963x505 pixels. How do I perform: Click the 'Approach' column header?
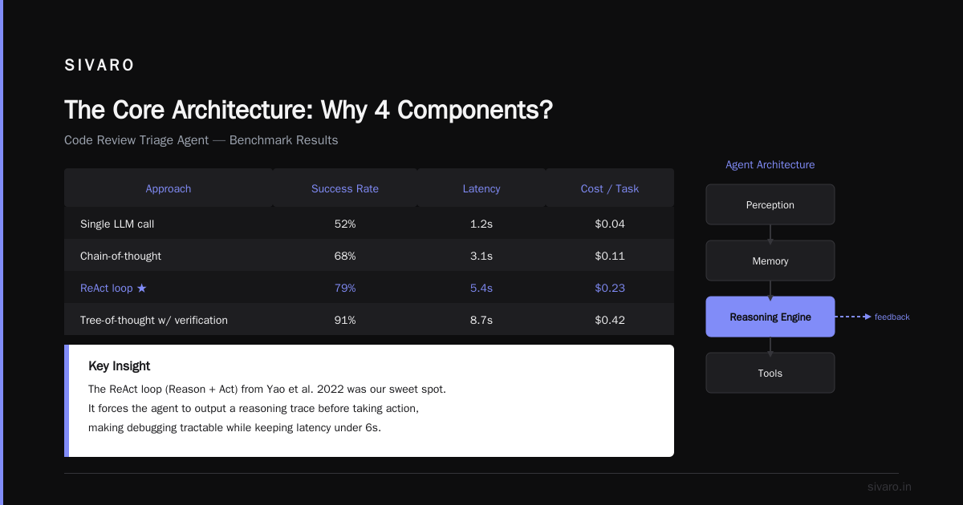(169, 188)
